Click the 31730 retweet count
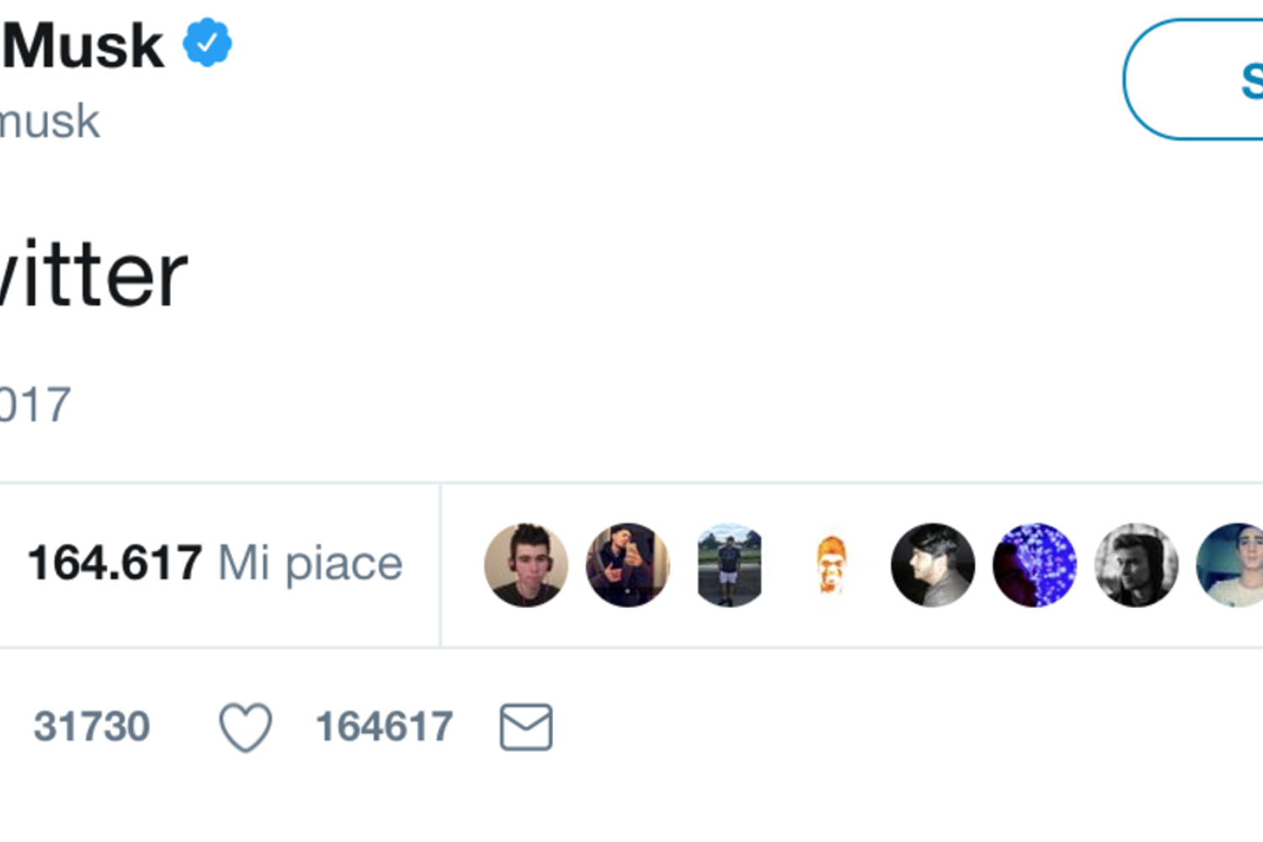 click(x=92, y=727)
